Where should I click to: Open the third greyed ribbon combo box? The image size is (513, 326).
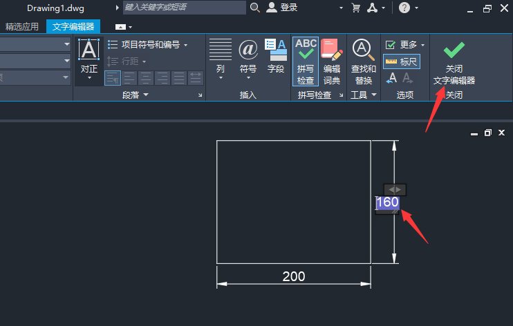click(x=35, y=78)
